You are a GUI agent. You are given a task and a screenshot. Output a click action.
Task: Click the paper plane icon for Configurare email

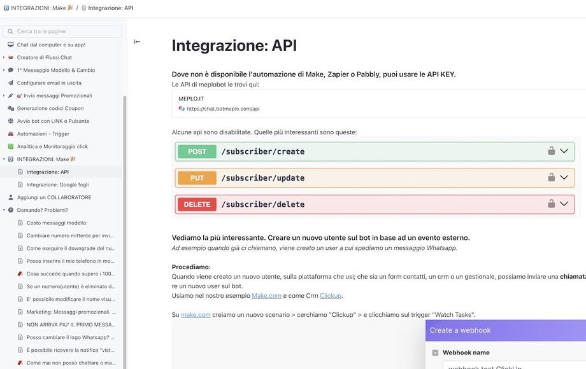[x=11, y=83]
